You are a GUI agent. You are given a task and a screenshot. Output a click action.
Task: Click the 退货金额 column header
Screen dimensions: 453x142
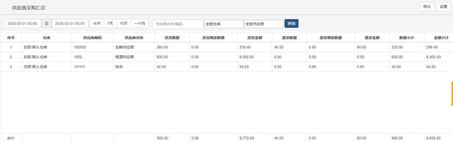[372, 38]
